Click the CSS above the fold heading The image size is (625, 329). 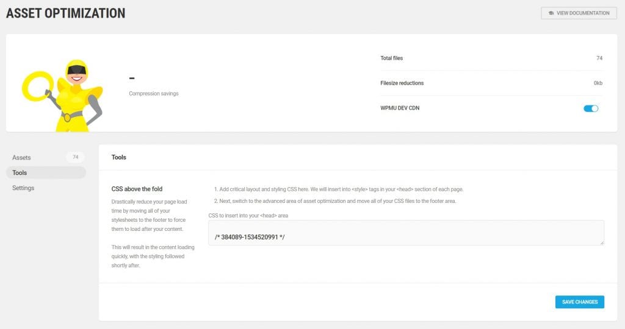coord(137,189)
